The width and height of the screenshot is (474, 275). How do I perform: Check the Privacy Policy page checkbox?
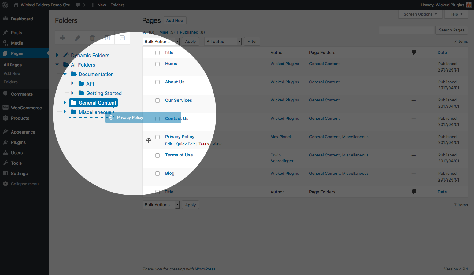click(157, 137)
